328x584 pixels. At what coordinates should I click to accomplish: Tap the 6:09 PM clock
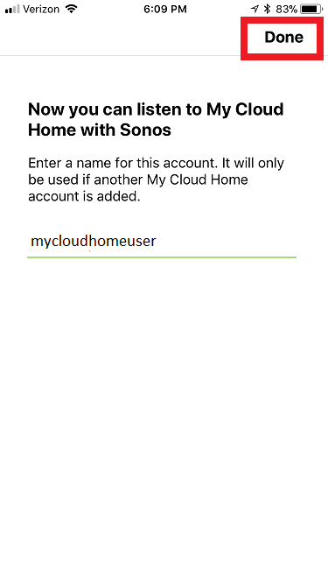pos(165,10)
